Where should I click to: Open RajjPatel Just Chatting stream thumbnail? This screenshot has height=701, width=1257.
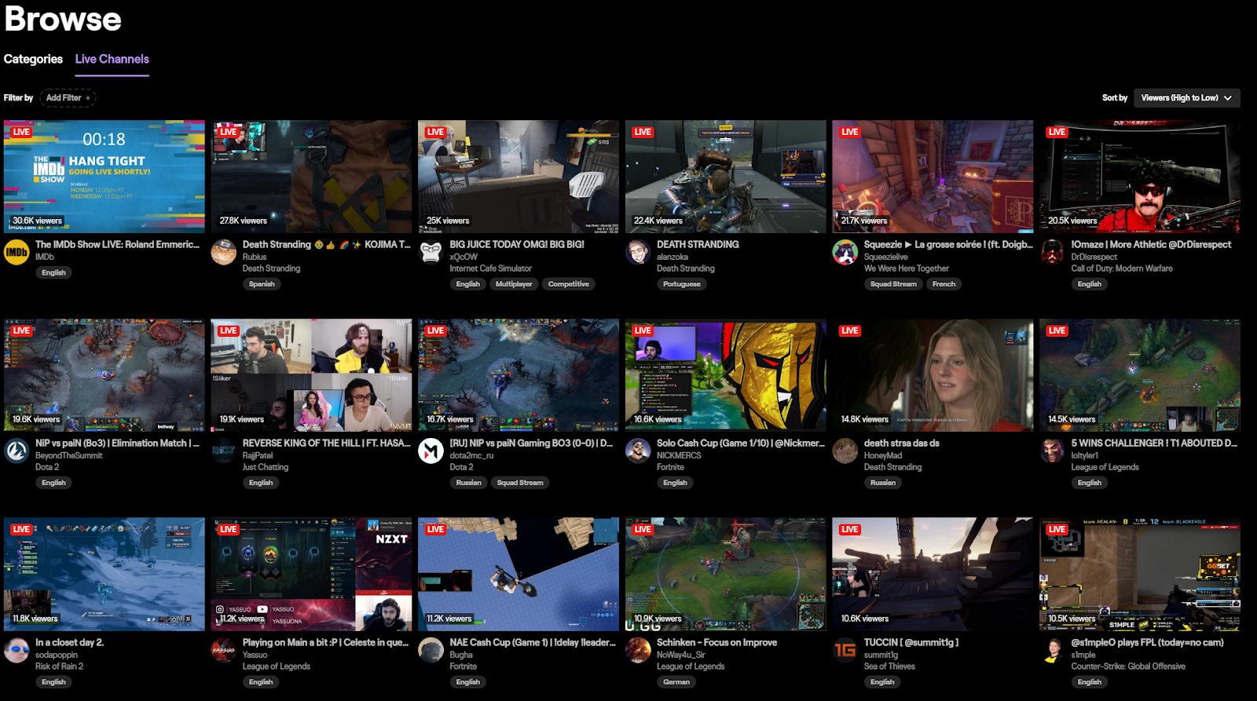pyautogui.click(x=311, y=375)
